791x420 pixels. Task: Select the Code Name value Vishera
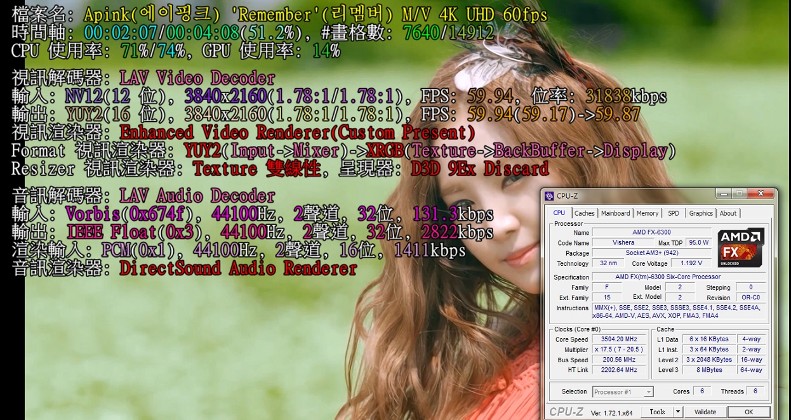[x=623, y=242]
